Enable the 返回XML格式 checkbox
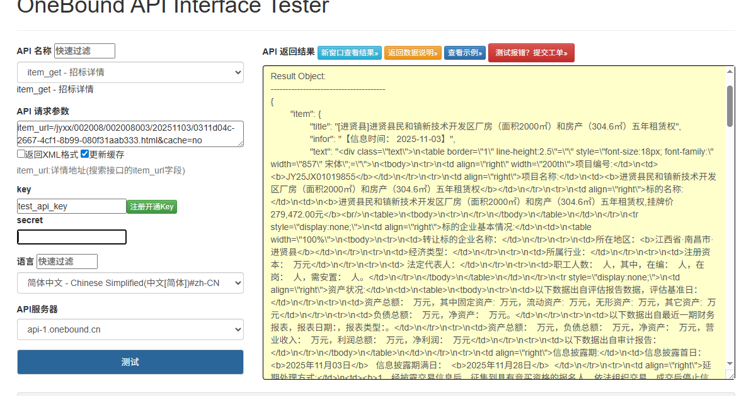Screen dimensions: 751x396 click(x=21, y=154)
